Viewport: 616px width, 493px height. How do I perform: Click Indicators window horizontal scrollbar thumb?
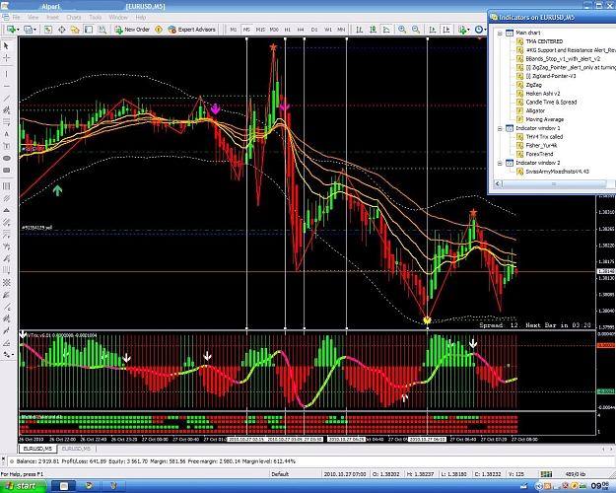(x=554, y=184)
